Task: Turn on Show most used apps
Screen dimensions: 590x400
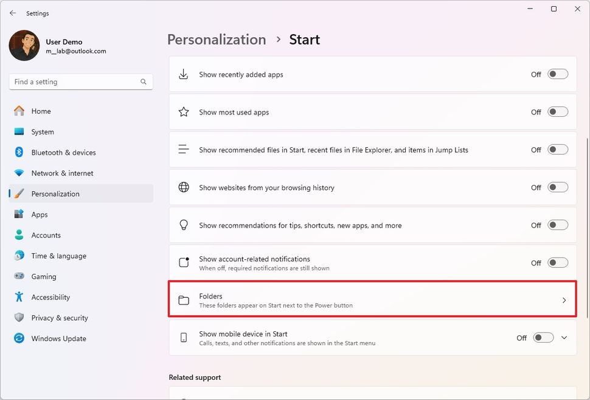Action: 557,112
